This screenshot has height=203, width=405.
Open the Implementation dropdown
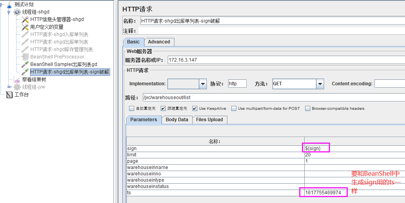[203, 84]
